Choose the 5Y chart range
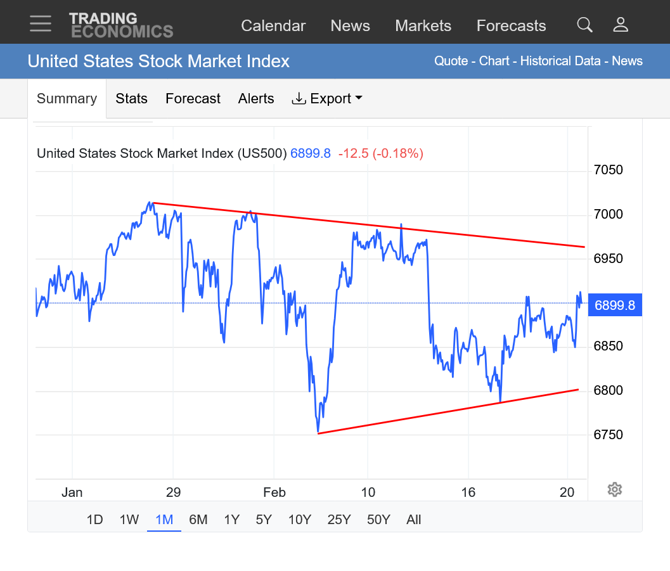 pyautogui.click(x=264, y=520)
